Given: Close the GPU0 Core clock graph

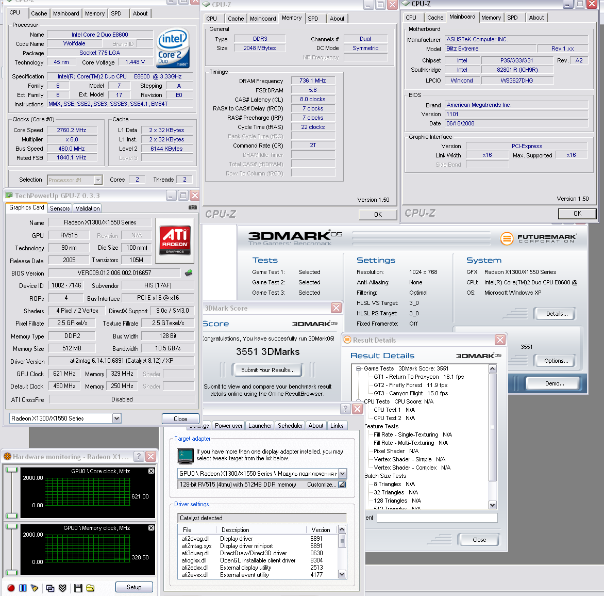Looking at the screenshot, I should (152, 471).
